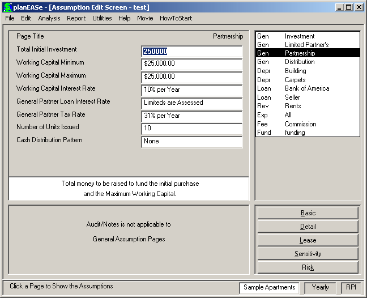Screen dimensions: 367x298
Task: Click the Cash Distribution Pattern field
Action: [192, 142]
